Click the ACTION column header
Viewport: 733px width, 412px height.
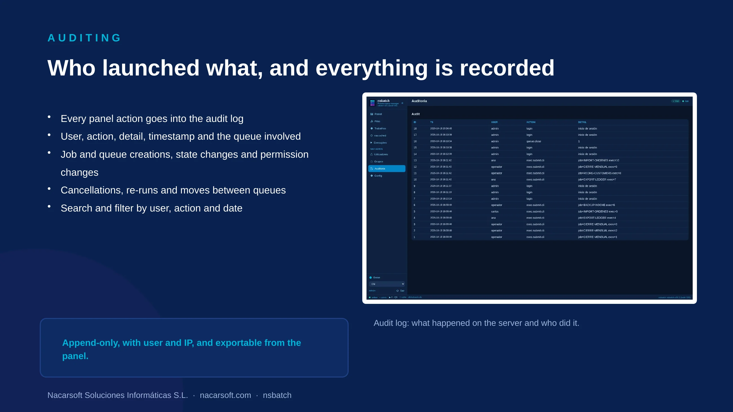coord(531,122)
